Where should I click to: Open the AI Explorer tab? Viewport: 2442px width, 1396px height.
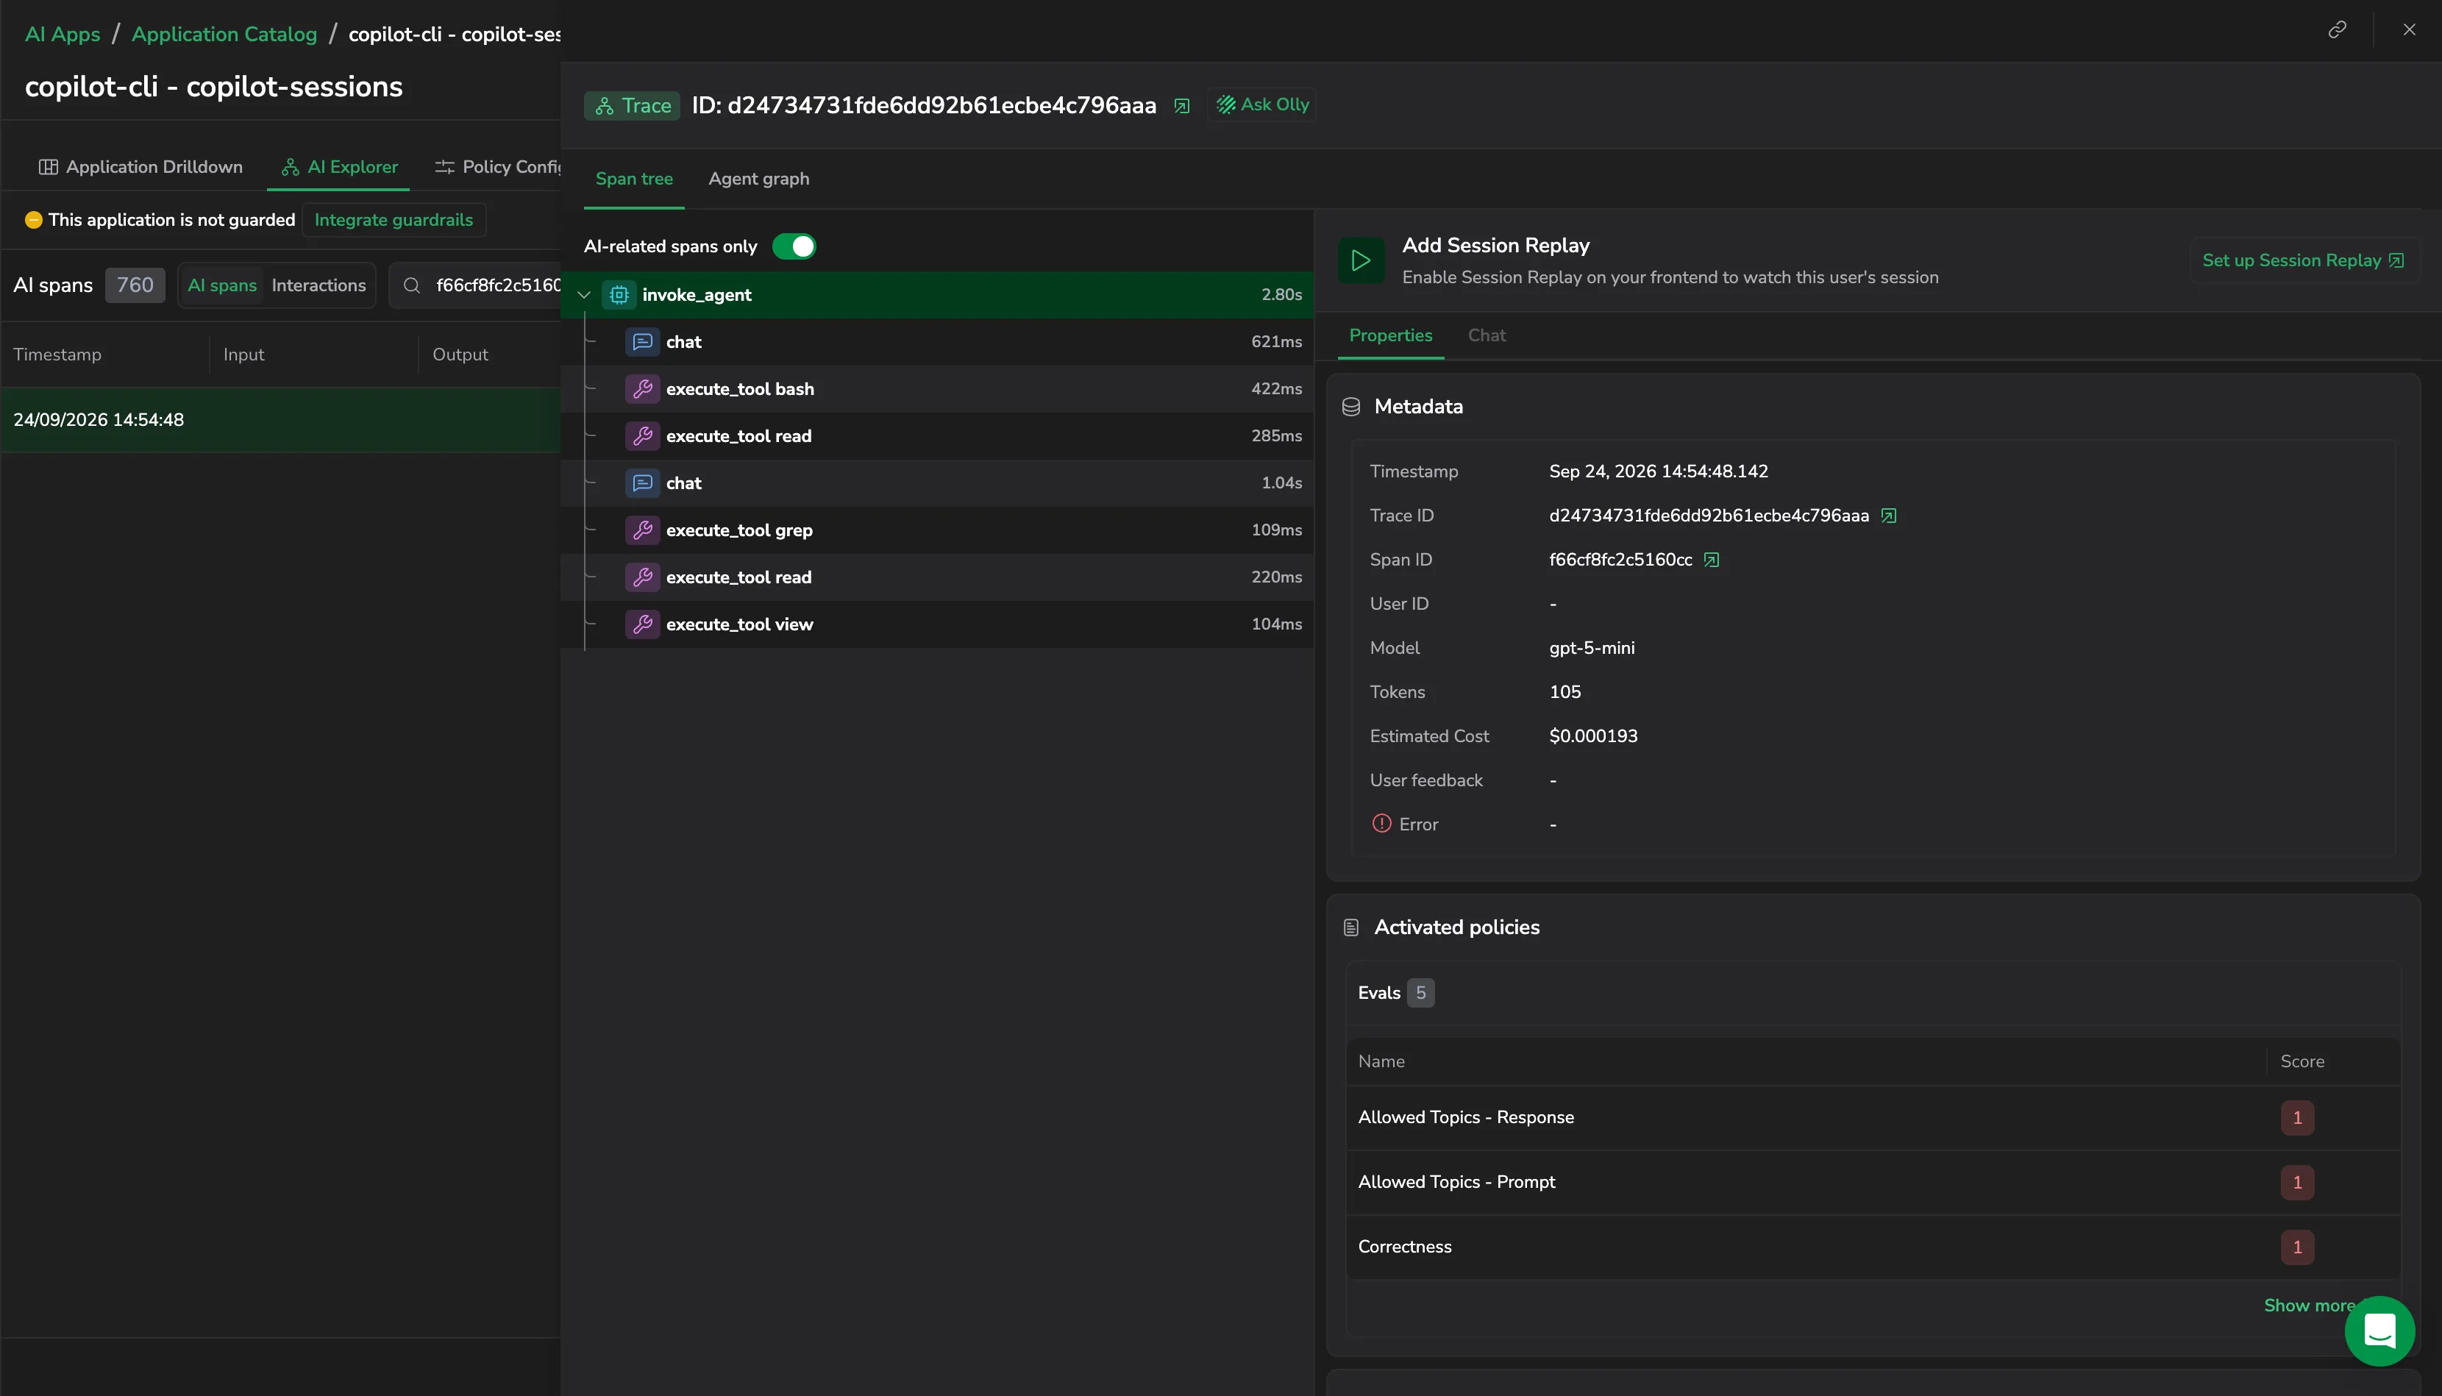[339, 167]
